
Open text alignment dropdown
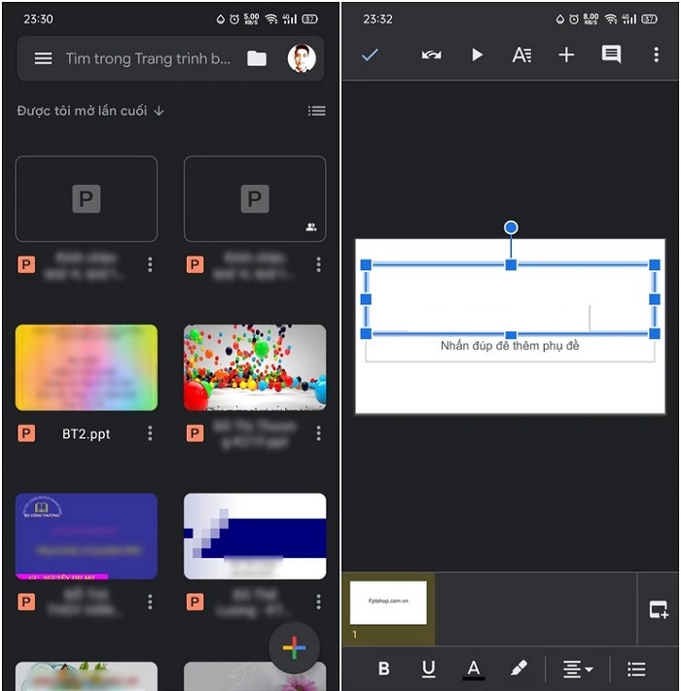point(577,669)
